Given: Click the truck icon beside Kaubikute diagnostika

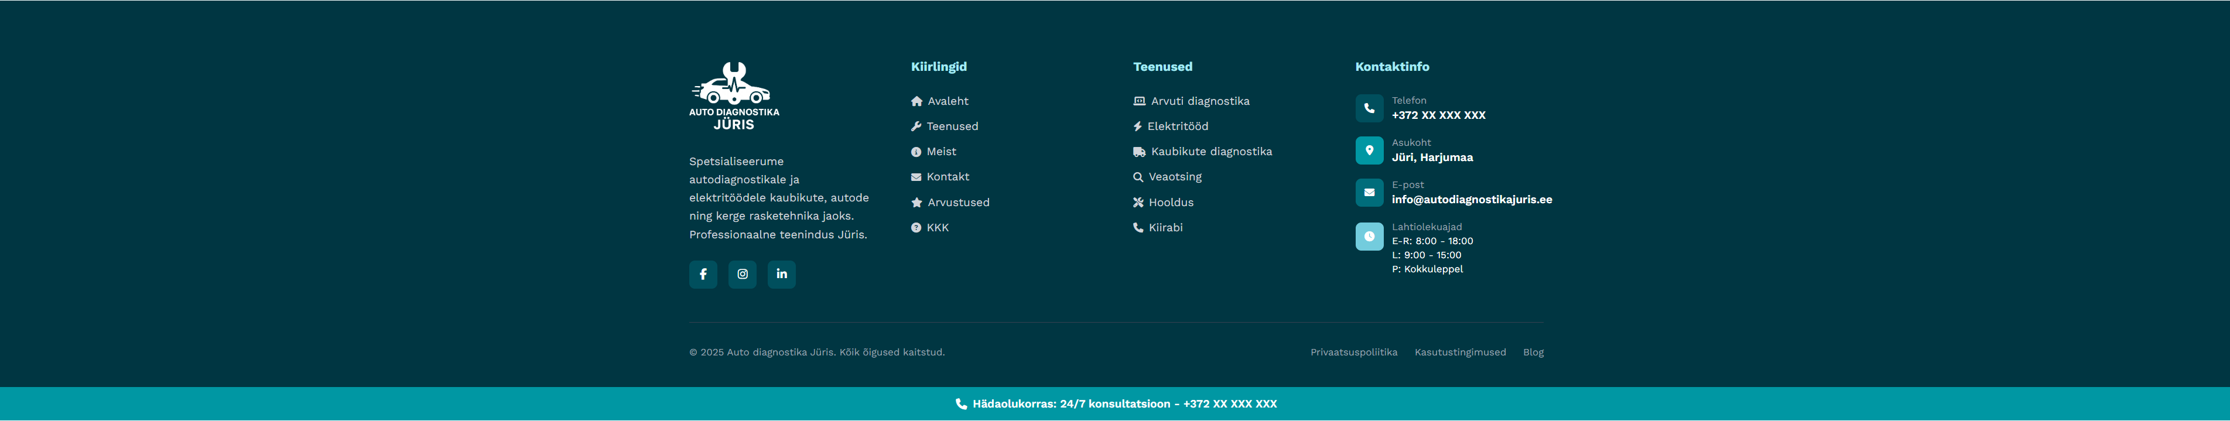Looking at the screenshot, I should (1139, 152).
